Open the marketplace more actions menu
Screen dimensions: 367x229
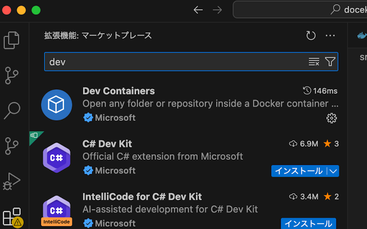(x=330, y=36)
